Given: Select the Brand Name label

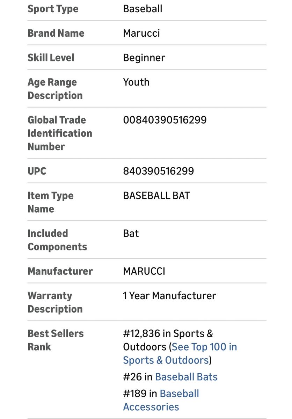Looking at the screenshot, I should pyautogui.click(x=56, y=33).
